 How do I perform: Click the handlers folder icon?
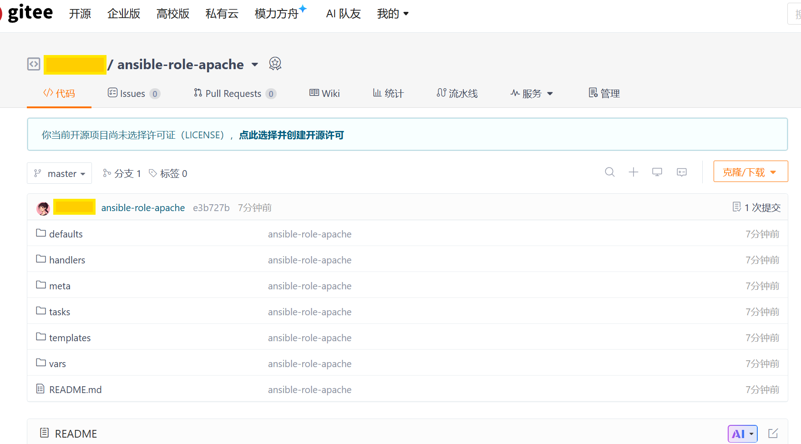tap(41, 259)
